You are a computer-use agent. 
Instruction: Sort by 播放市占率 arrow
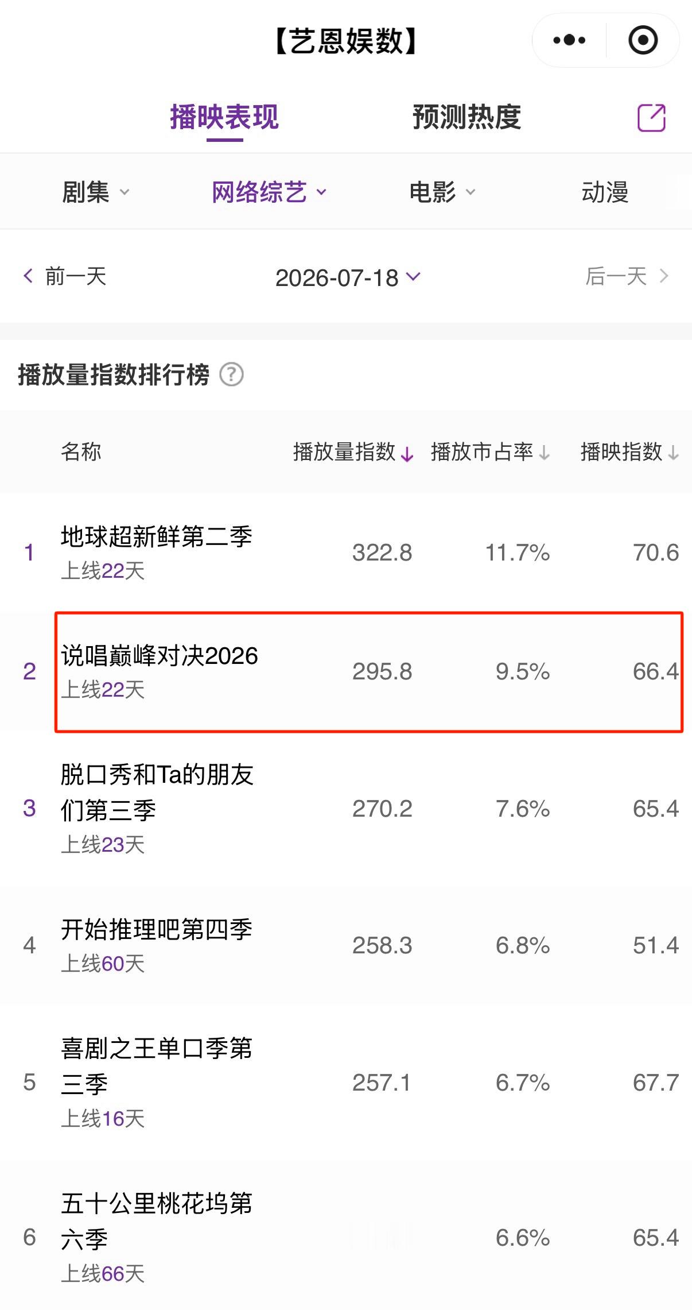[x=544, y=454]
